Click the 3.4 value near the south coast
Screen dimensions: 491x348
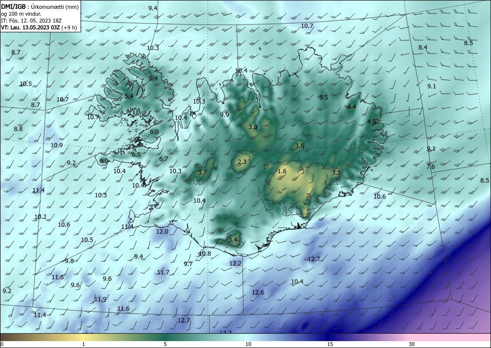[x=233, y=240]
